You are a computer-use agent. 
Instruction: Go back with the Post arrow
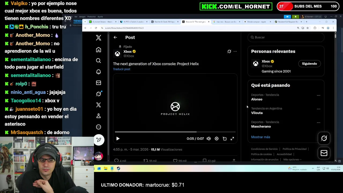(115, 38)
